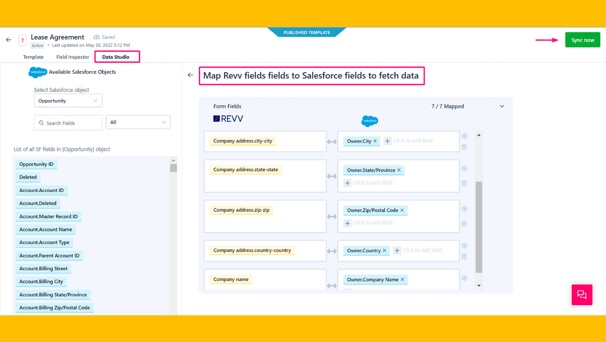Click the Company address.country-country Revv field
This screenshot has height=342, width=606.
click(x=252, y=250)
